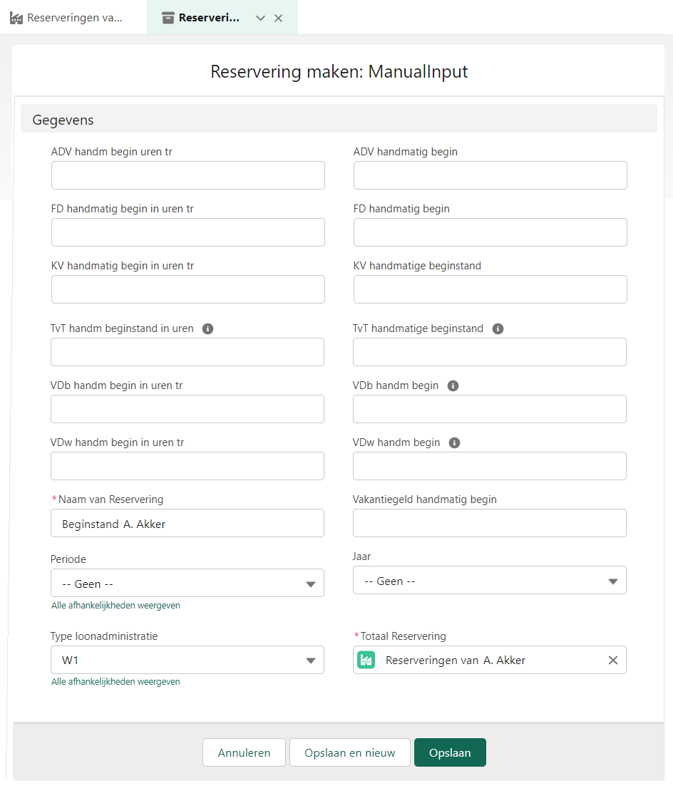Click the green Reserveringen record icon

(x=366, y=660)
